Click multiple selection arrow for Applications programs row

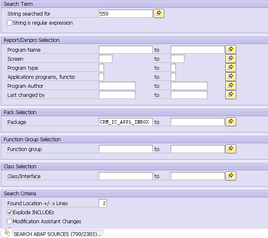tap(231, 77)
